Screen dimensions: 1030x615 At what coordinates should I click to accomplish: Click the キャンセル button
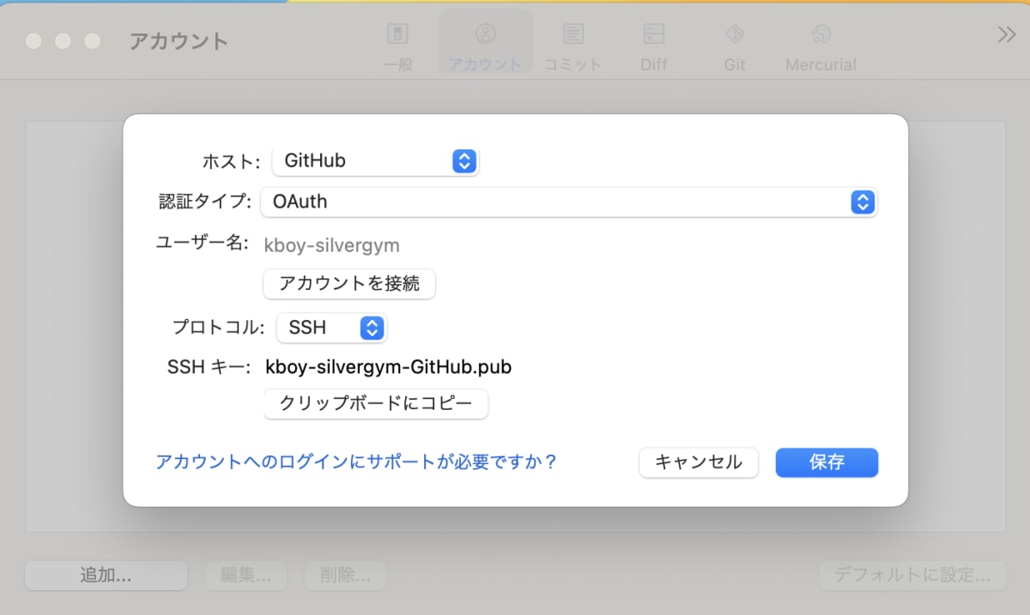pyautogui.click(x=699, y=462)
